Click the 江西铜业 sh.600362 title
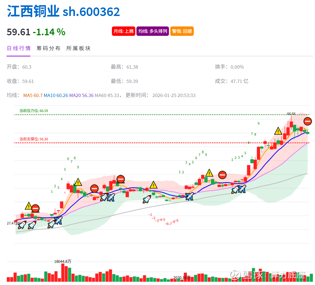This screenshot has height=285, width=315. 63,11
